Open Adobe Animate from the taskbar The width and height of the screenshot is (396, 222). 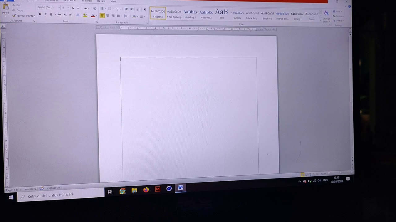(157, 189)
